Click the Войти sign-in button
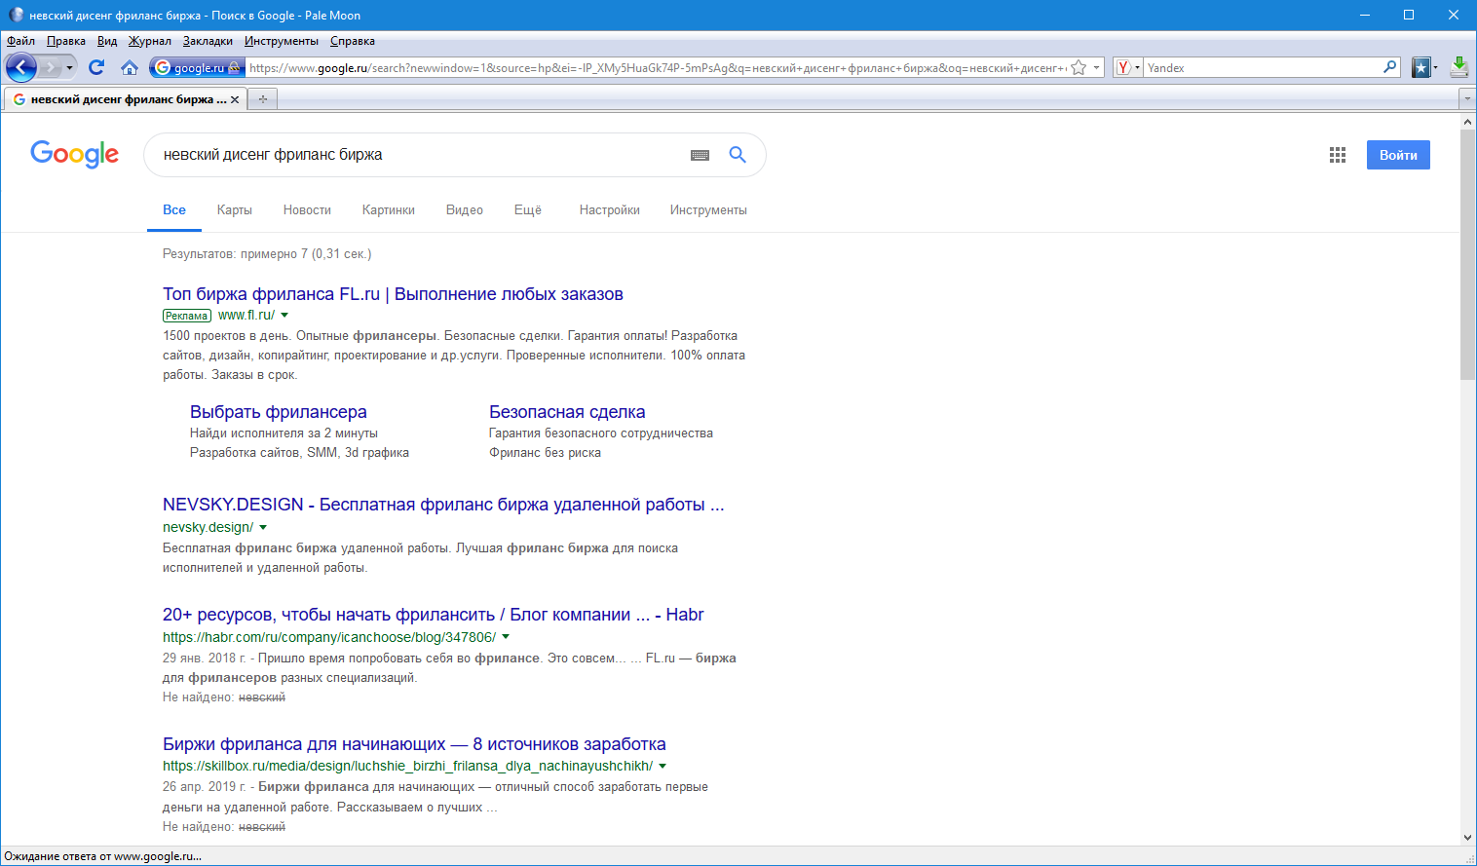Image resolution: width=1477 pixels, height=866 pixels. tap(1398, 155)
